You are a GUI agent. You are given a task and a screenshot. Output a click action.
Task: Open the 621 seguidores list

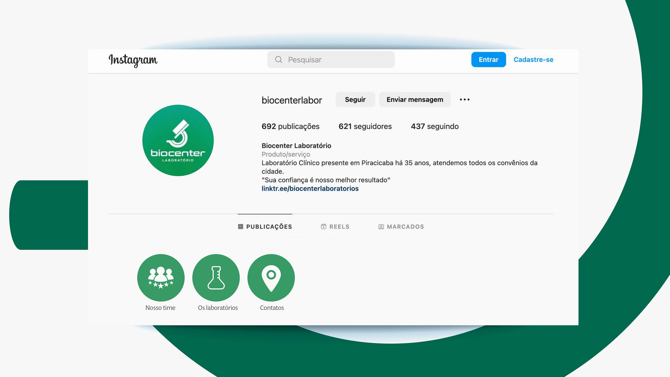[365, 126]
